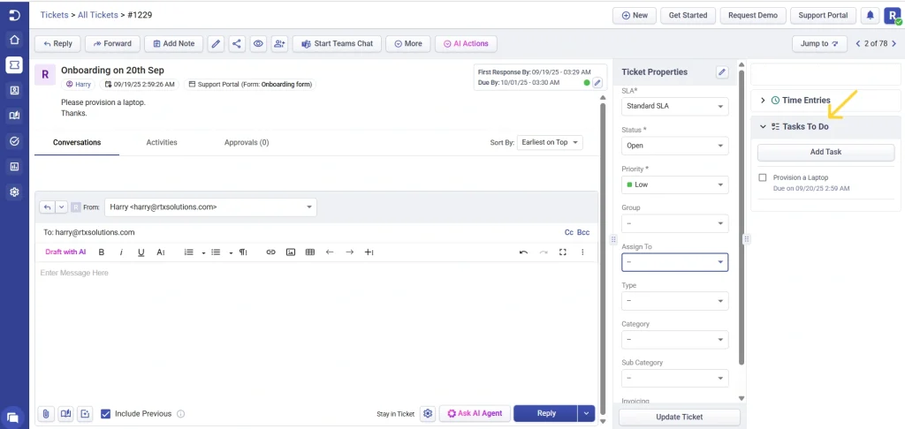Open the Status dropdown
The width and height of the screenshot is (905, 429).
(675, 146)
